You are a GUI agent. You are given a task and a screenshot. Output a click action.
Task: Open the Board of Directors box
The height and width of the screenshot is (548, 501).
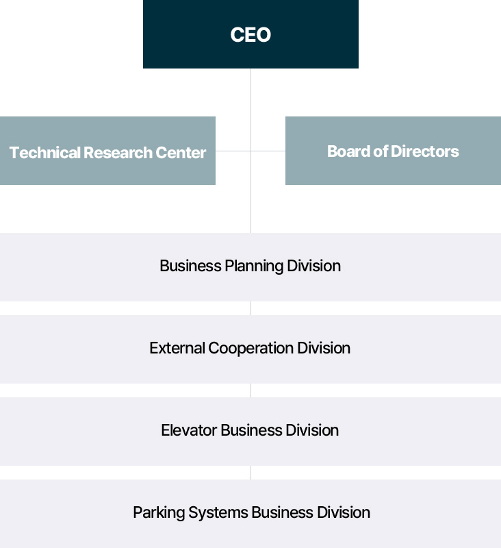(x=393, y=151)
